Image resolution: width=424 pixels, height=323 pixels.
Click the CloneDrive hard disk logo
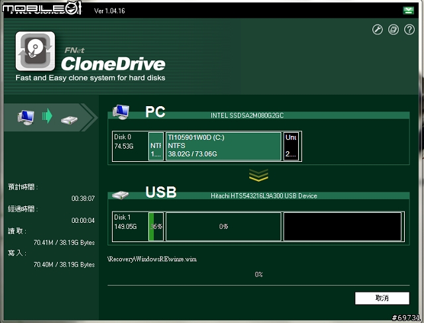(x=35, y=51)
